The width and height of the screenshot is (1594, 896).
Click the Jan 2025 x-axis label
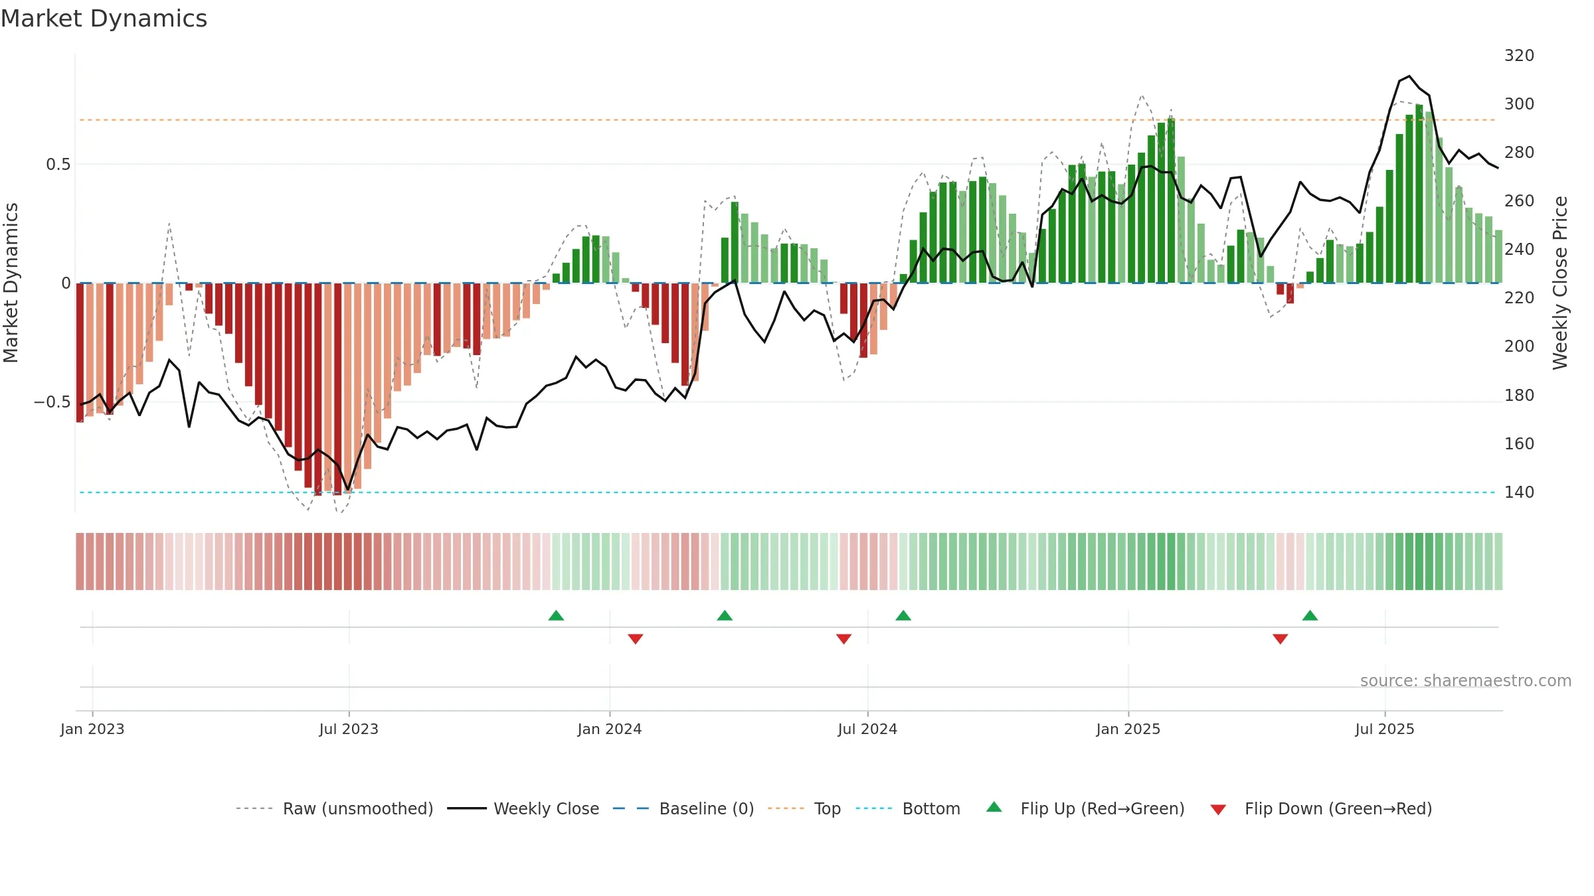pyautogui.click(x=1128, y=729)
